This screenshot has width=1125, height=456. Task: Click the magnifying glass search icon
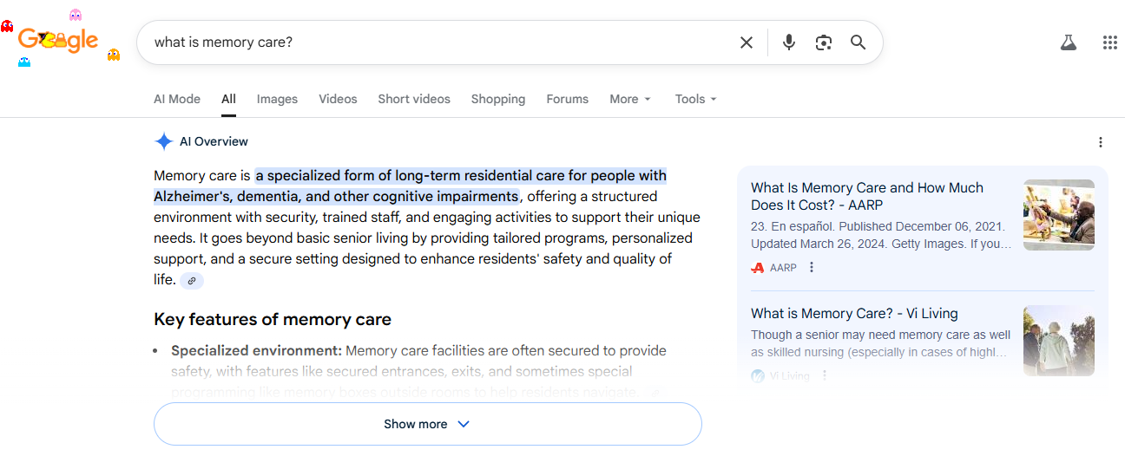(x=858, y=42)
